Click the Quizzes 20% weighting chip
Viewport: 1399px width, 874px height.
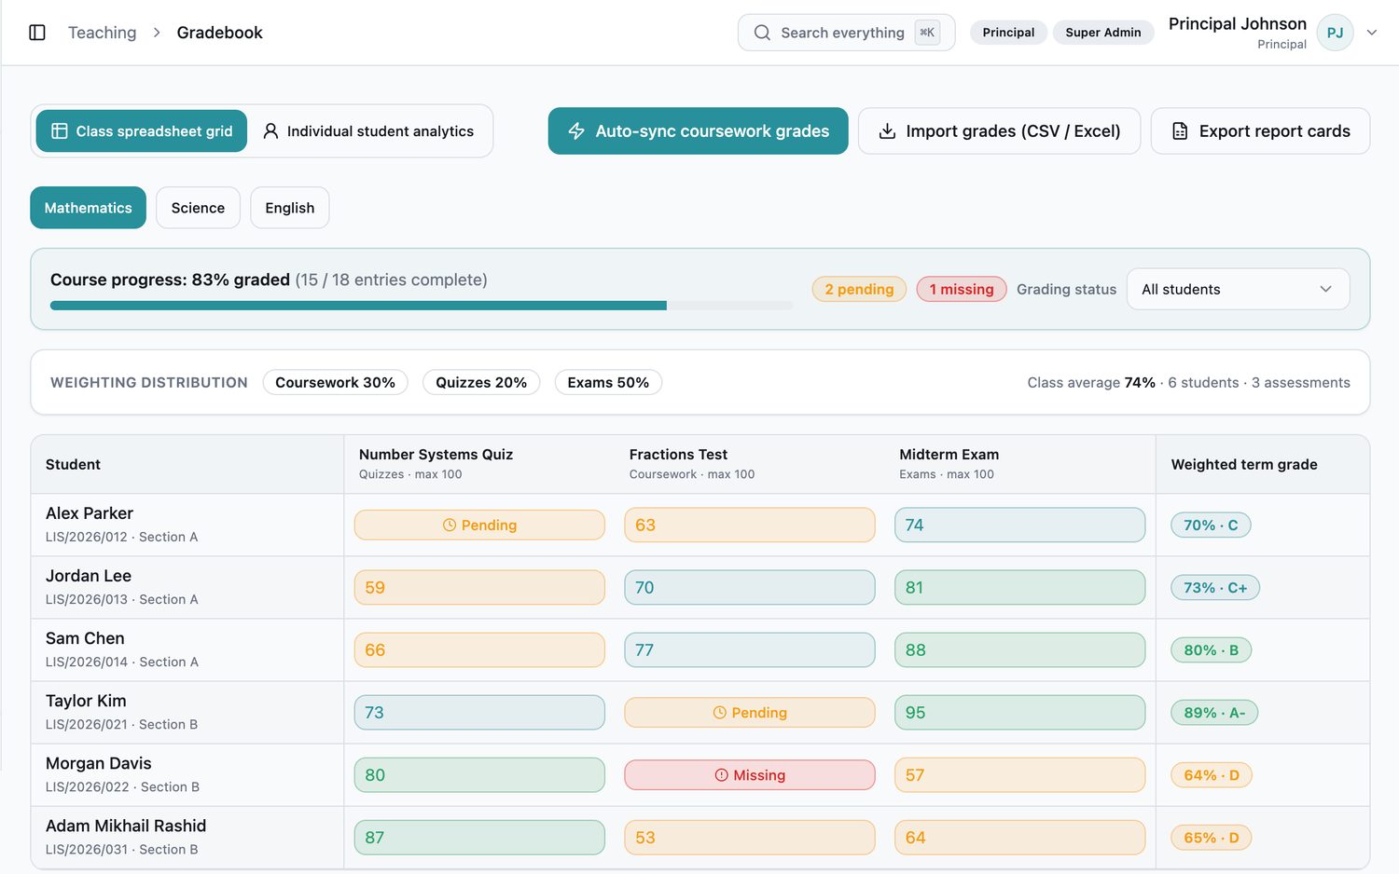click(x=481, y=383)
